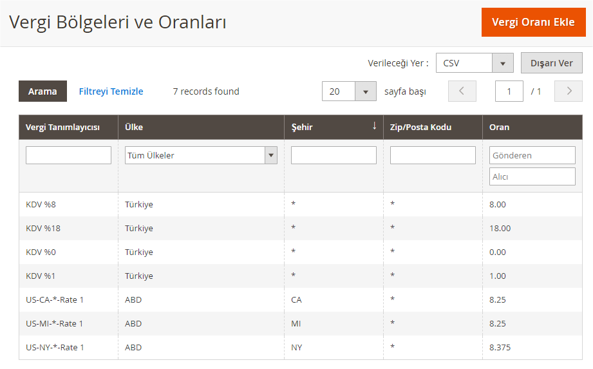The width and height of the screenshot is (593, 369).
Task: Open the CSV export format dropdown
Action: pyautogui.click(x=475, y=62)
